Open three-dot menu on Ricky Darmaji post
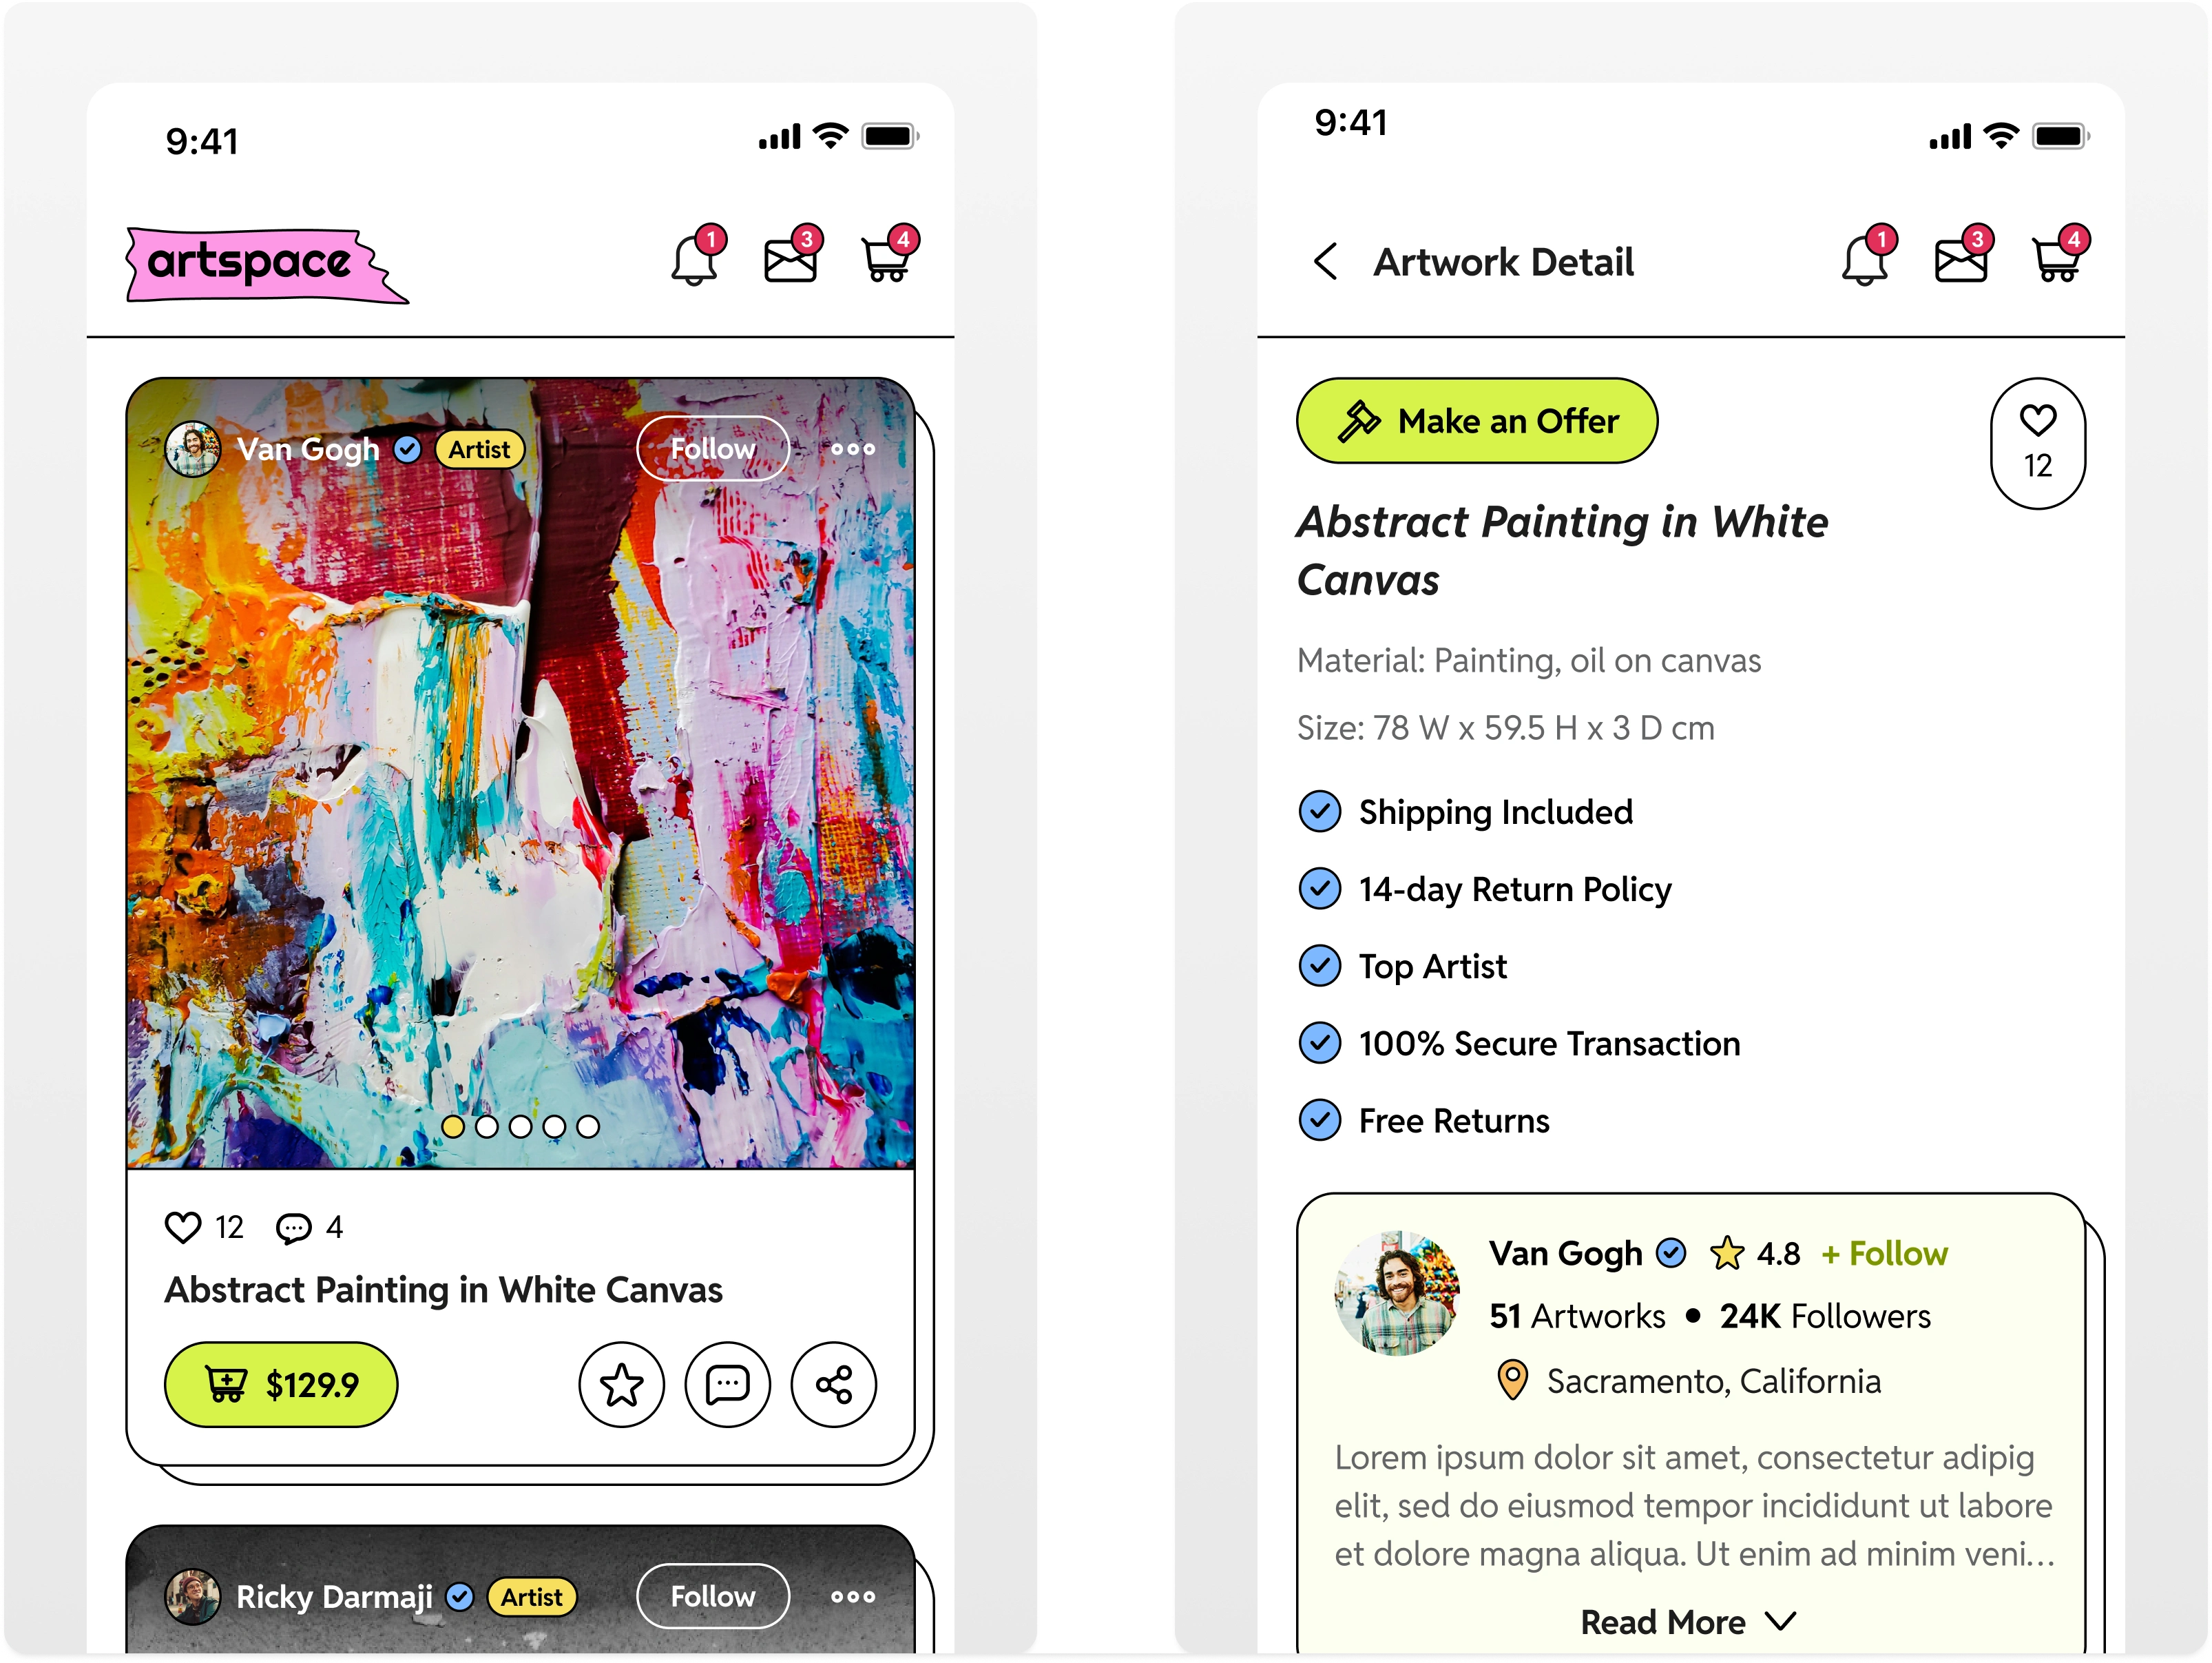The height and width of the screenshot is (1663, 2212). [x=853, y=1597]
